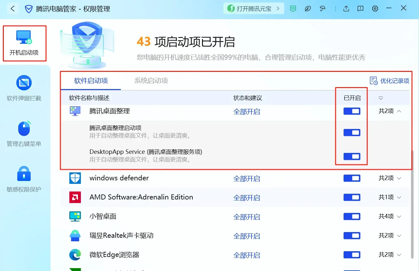This screenshot has width=419, height=271.
Task: Switch to 软件启动项 tab
Action: coord(91,81)
